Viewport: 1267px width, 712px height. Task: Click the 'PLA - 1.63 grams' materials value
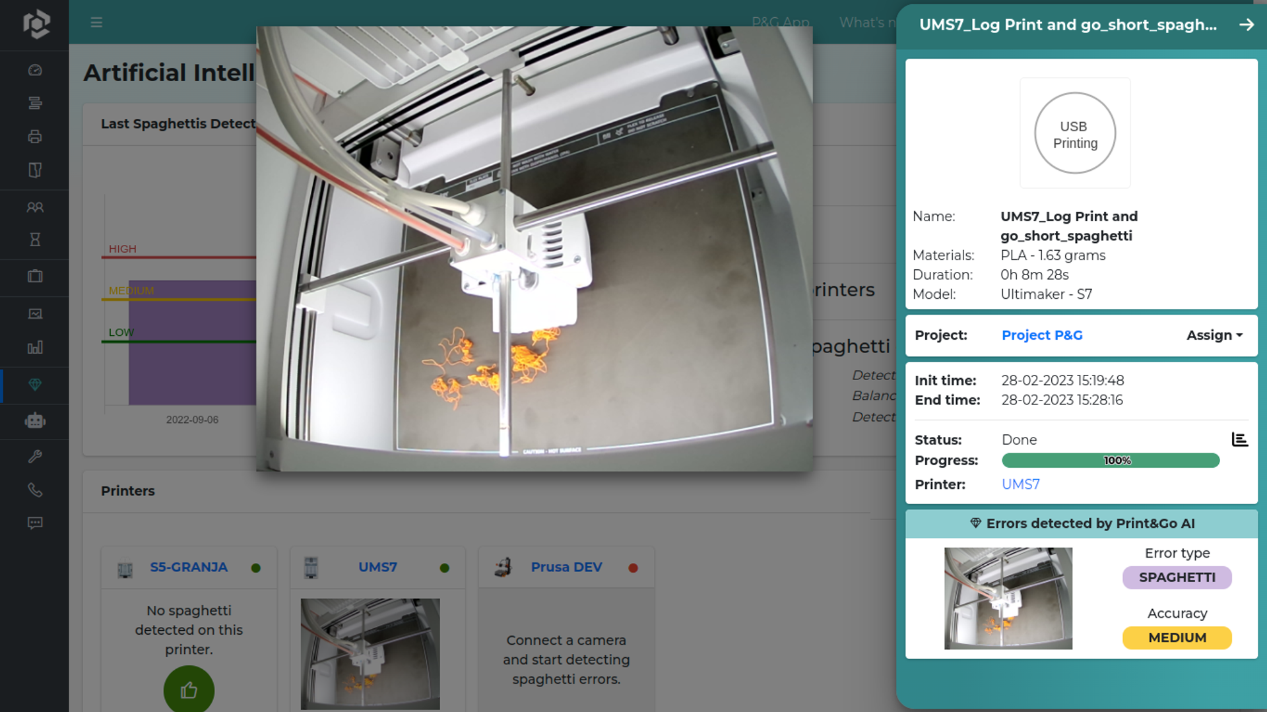[1053, 255]
